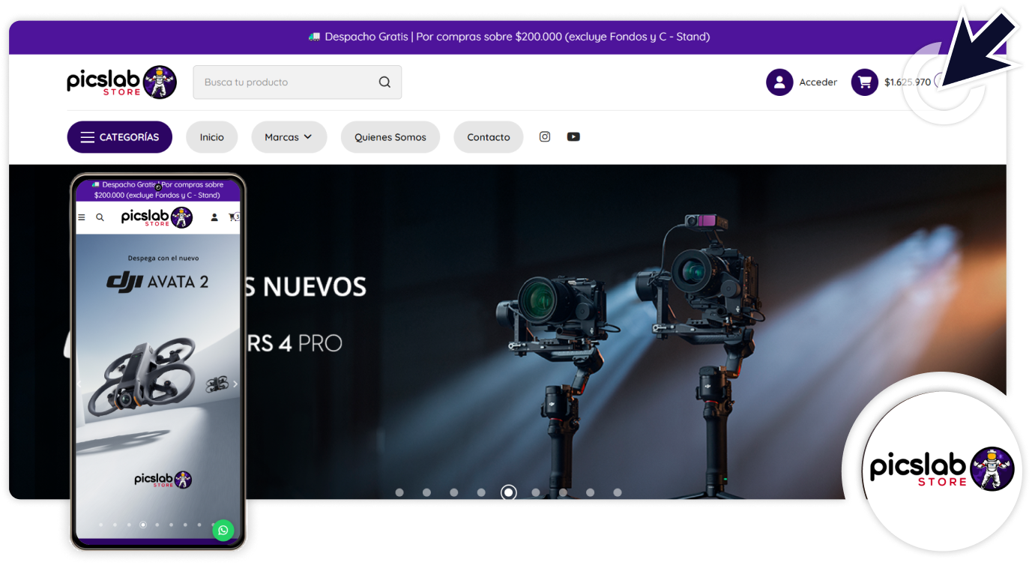The width and height of the screenshot is (1032, 565).
Task: Click the user account icon beside Acceder
Action: tap(779, 82)
